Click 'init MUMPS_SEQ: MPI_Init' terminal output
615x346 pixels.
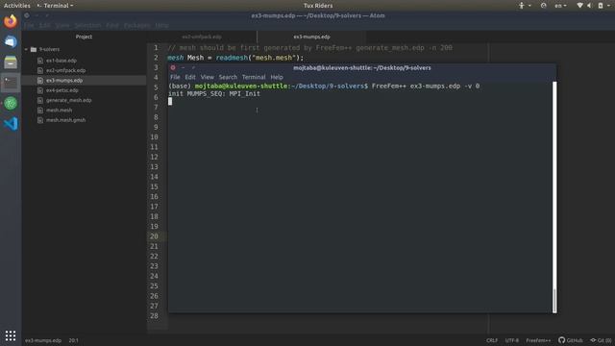214,94
